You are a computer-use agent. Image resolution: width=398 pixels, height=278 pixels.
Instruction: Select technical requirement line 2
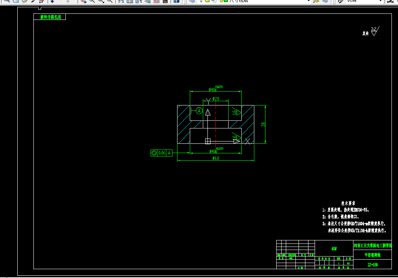tap(341, 217)
